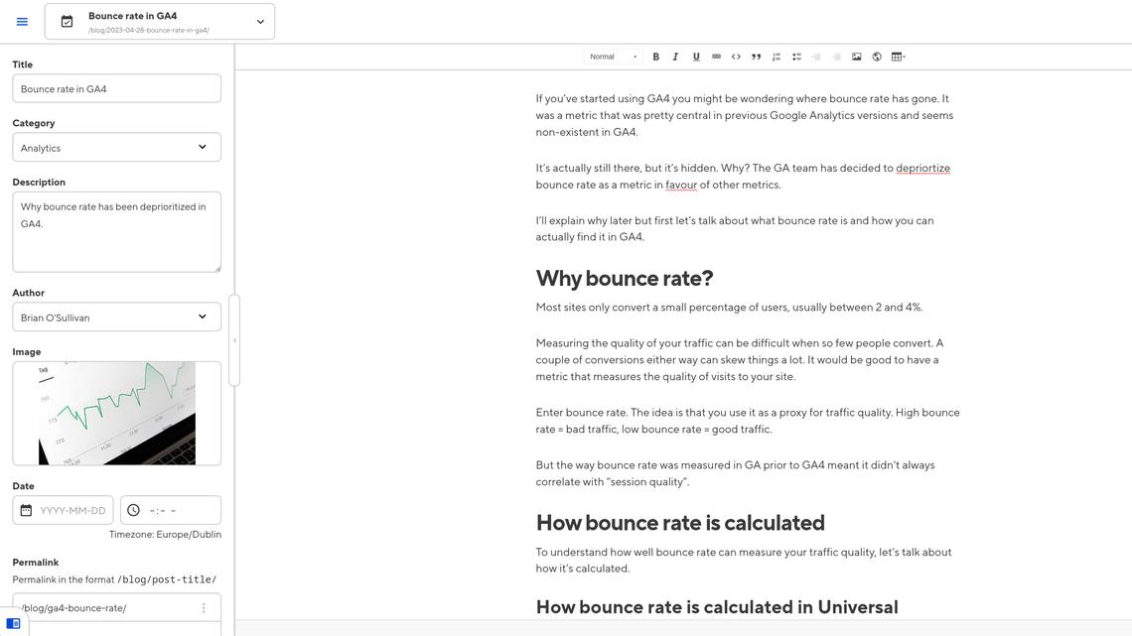Click the Timezone: Europe/Dublin text
The height and width of the screenshot is (636, 1132).
[165, 535]
